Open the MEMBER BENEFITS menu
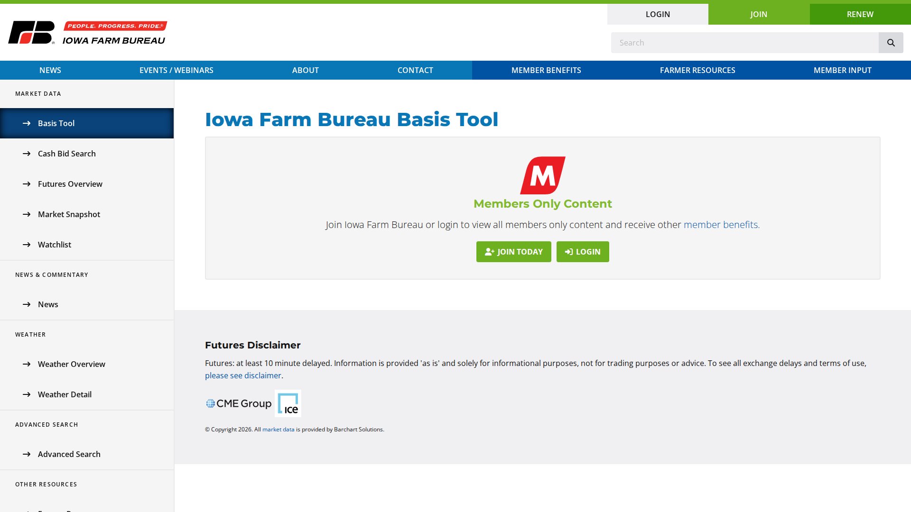Viewport: 911px width, 512px height. pyautogui.click(x=546, y=70)
